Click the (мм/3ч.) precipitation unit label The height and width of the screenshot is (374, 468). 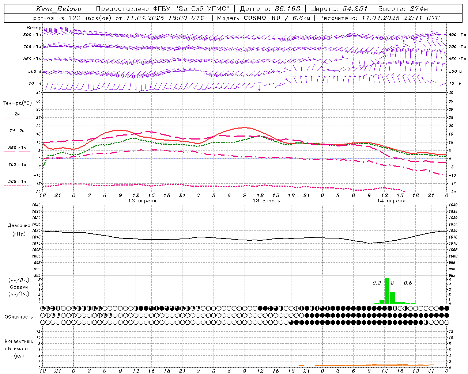tap(19, 280)
